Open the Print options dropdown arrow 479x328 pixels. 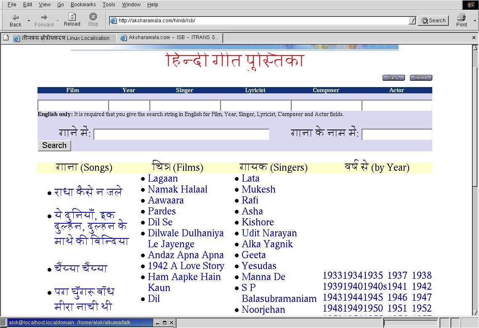coord(475,21)
